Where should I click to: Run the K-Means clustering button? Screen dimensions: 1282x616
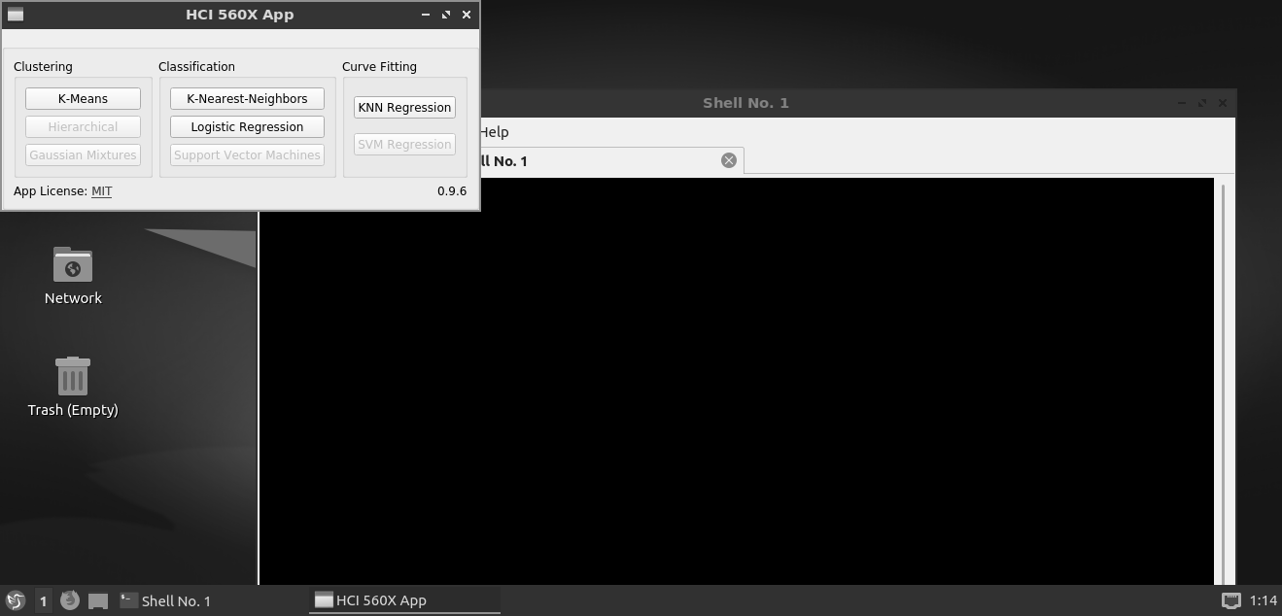coord(83,98)
